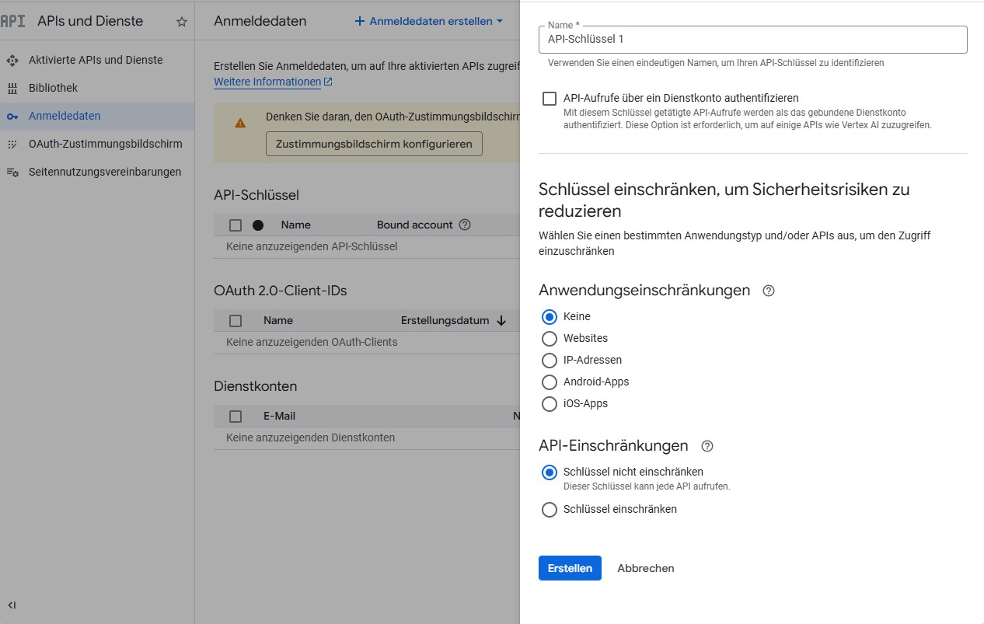
Task: Click the Name input field for API key
Action: point(752,40)
